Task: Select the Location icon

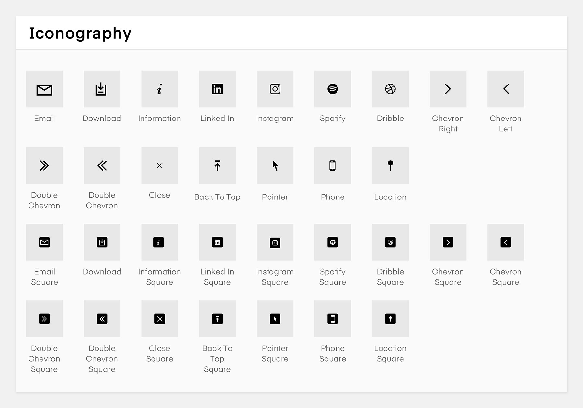Action: coord(390,165)
